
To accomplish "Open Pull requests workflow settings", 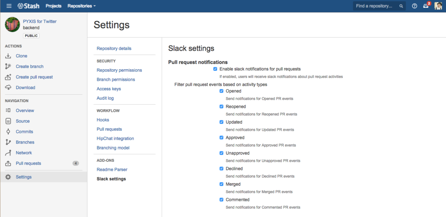I will pyautogui.click(x=109, y=129).
